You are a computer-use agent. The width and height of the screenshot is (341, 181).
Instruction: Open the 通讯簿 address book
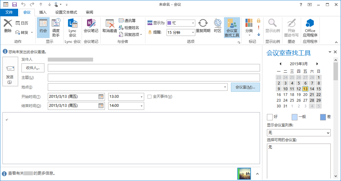[127, 21]
